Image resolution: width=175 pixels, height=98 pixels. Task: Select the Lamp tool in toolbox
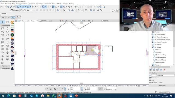[7, 56]
